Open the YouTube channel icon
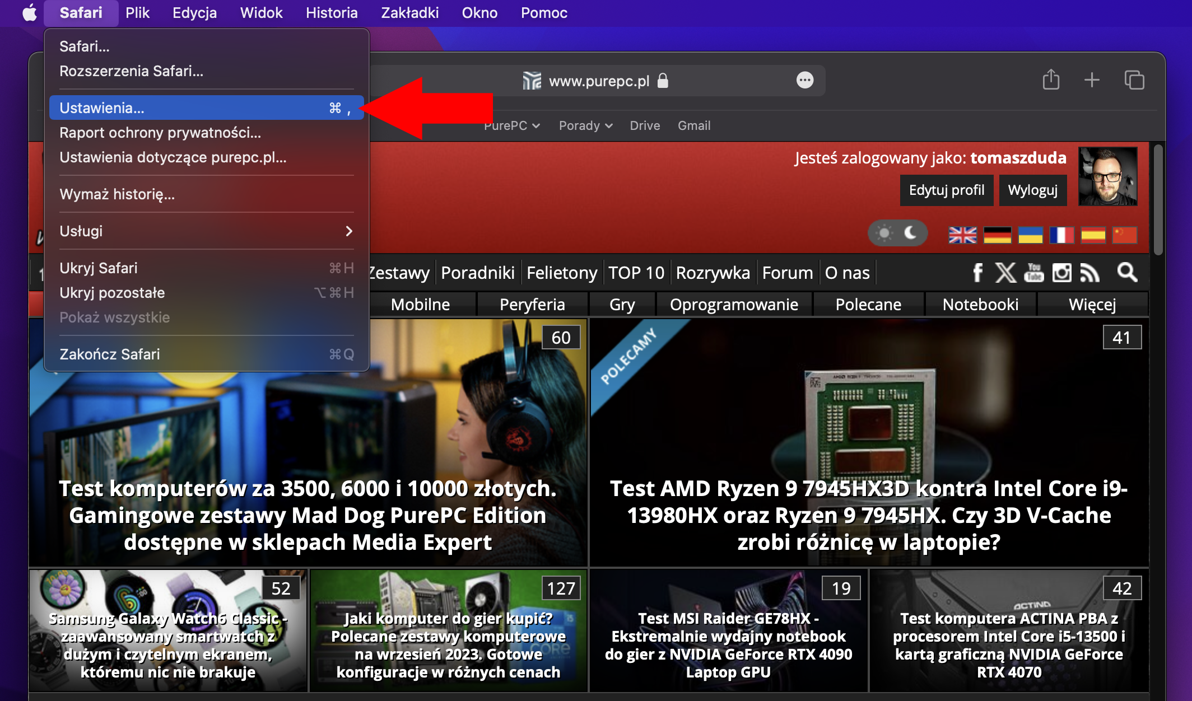The image size is (1192, 701). point(1033,273)
